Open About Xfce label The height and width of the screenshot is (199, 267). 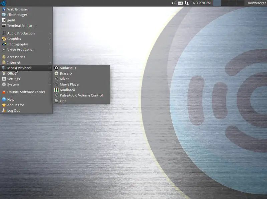pyautogui.click(x=16, y=105)
